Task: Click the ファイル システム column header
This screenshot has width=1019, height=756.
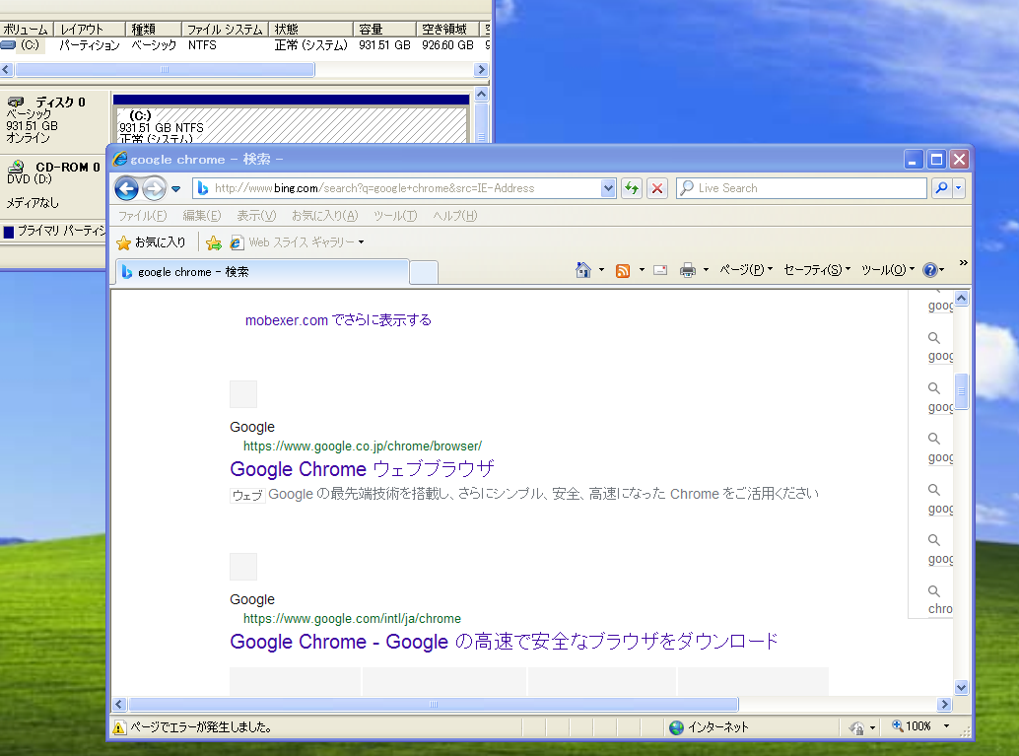Action: point(225,30)
